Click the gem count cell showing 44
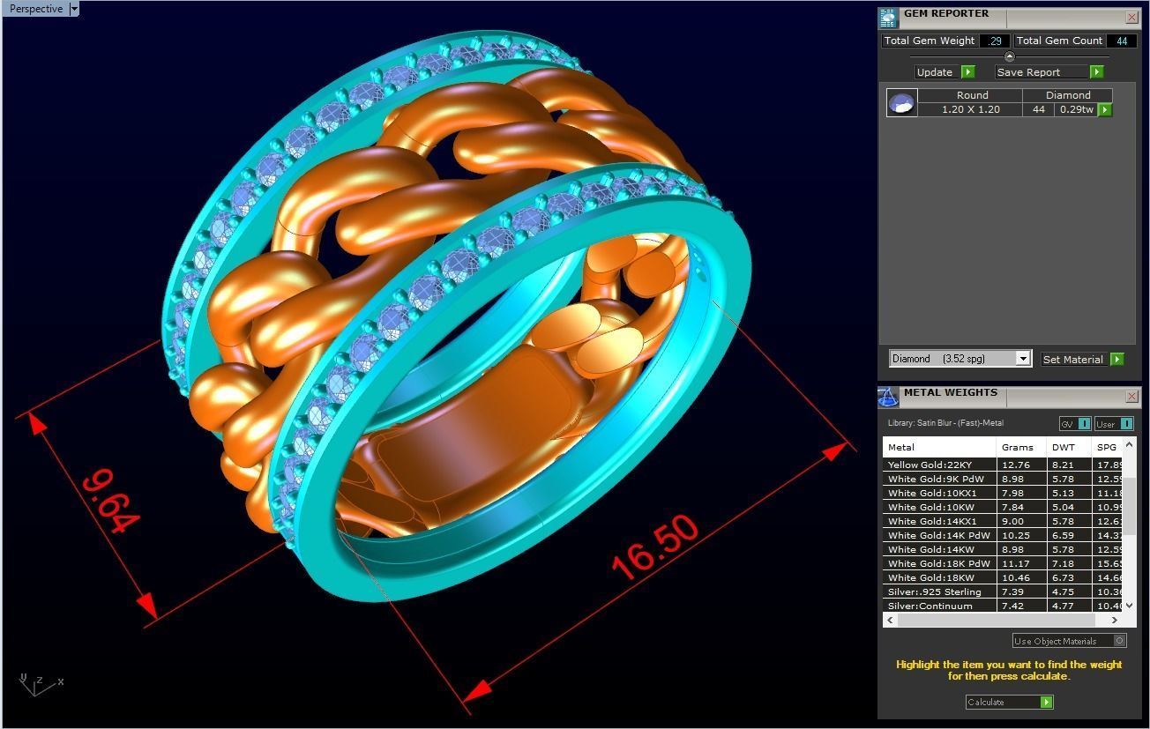The image size is (1150, 729). 1039,109
